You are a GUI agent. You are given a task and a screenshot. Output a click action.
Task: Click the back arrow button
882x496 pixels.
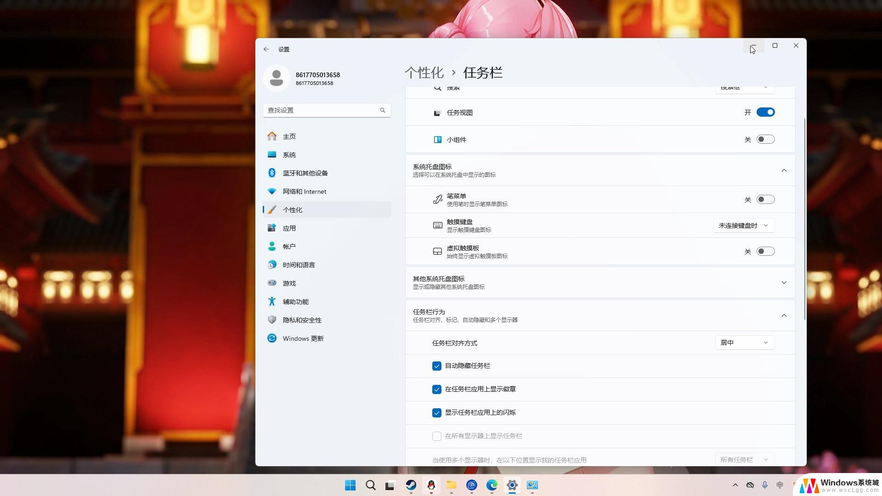[x=266, y=49]
